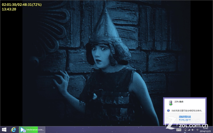Click the adjust screen brightness link
Image resolution: width=213 pixels, height=133 pixels.
click(x=185, y=117)
